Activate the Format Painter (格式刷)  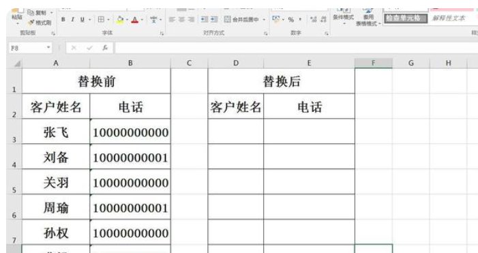point(40,23)
